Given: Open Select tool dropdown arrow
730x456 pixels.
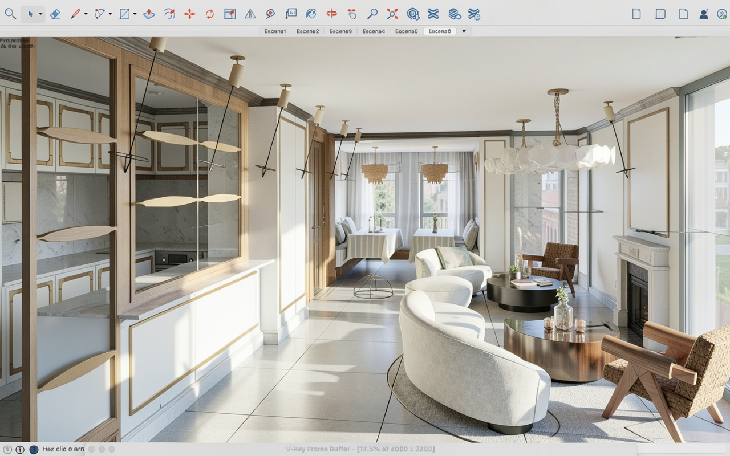Looking at the screenshot, I should click(x=40, y=14).
